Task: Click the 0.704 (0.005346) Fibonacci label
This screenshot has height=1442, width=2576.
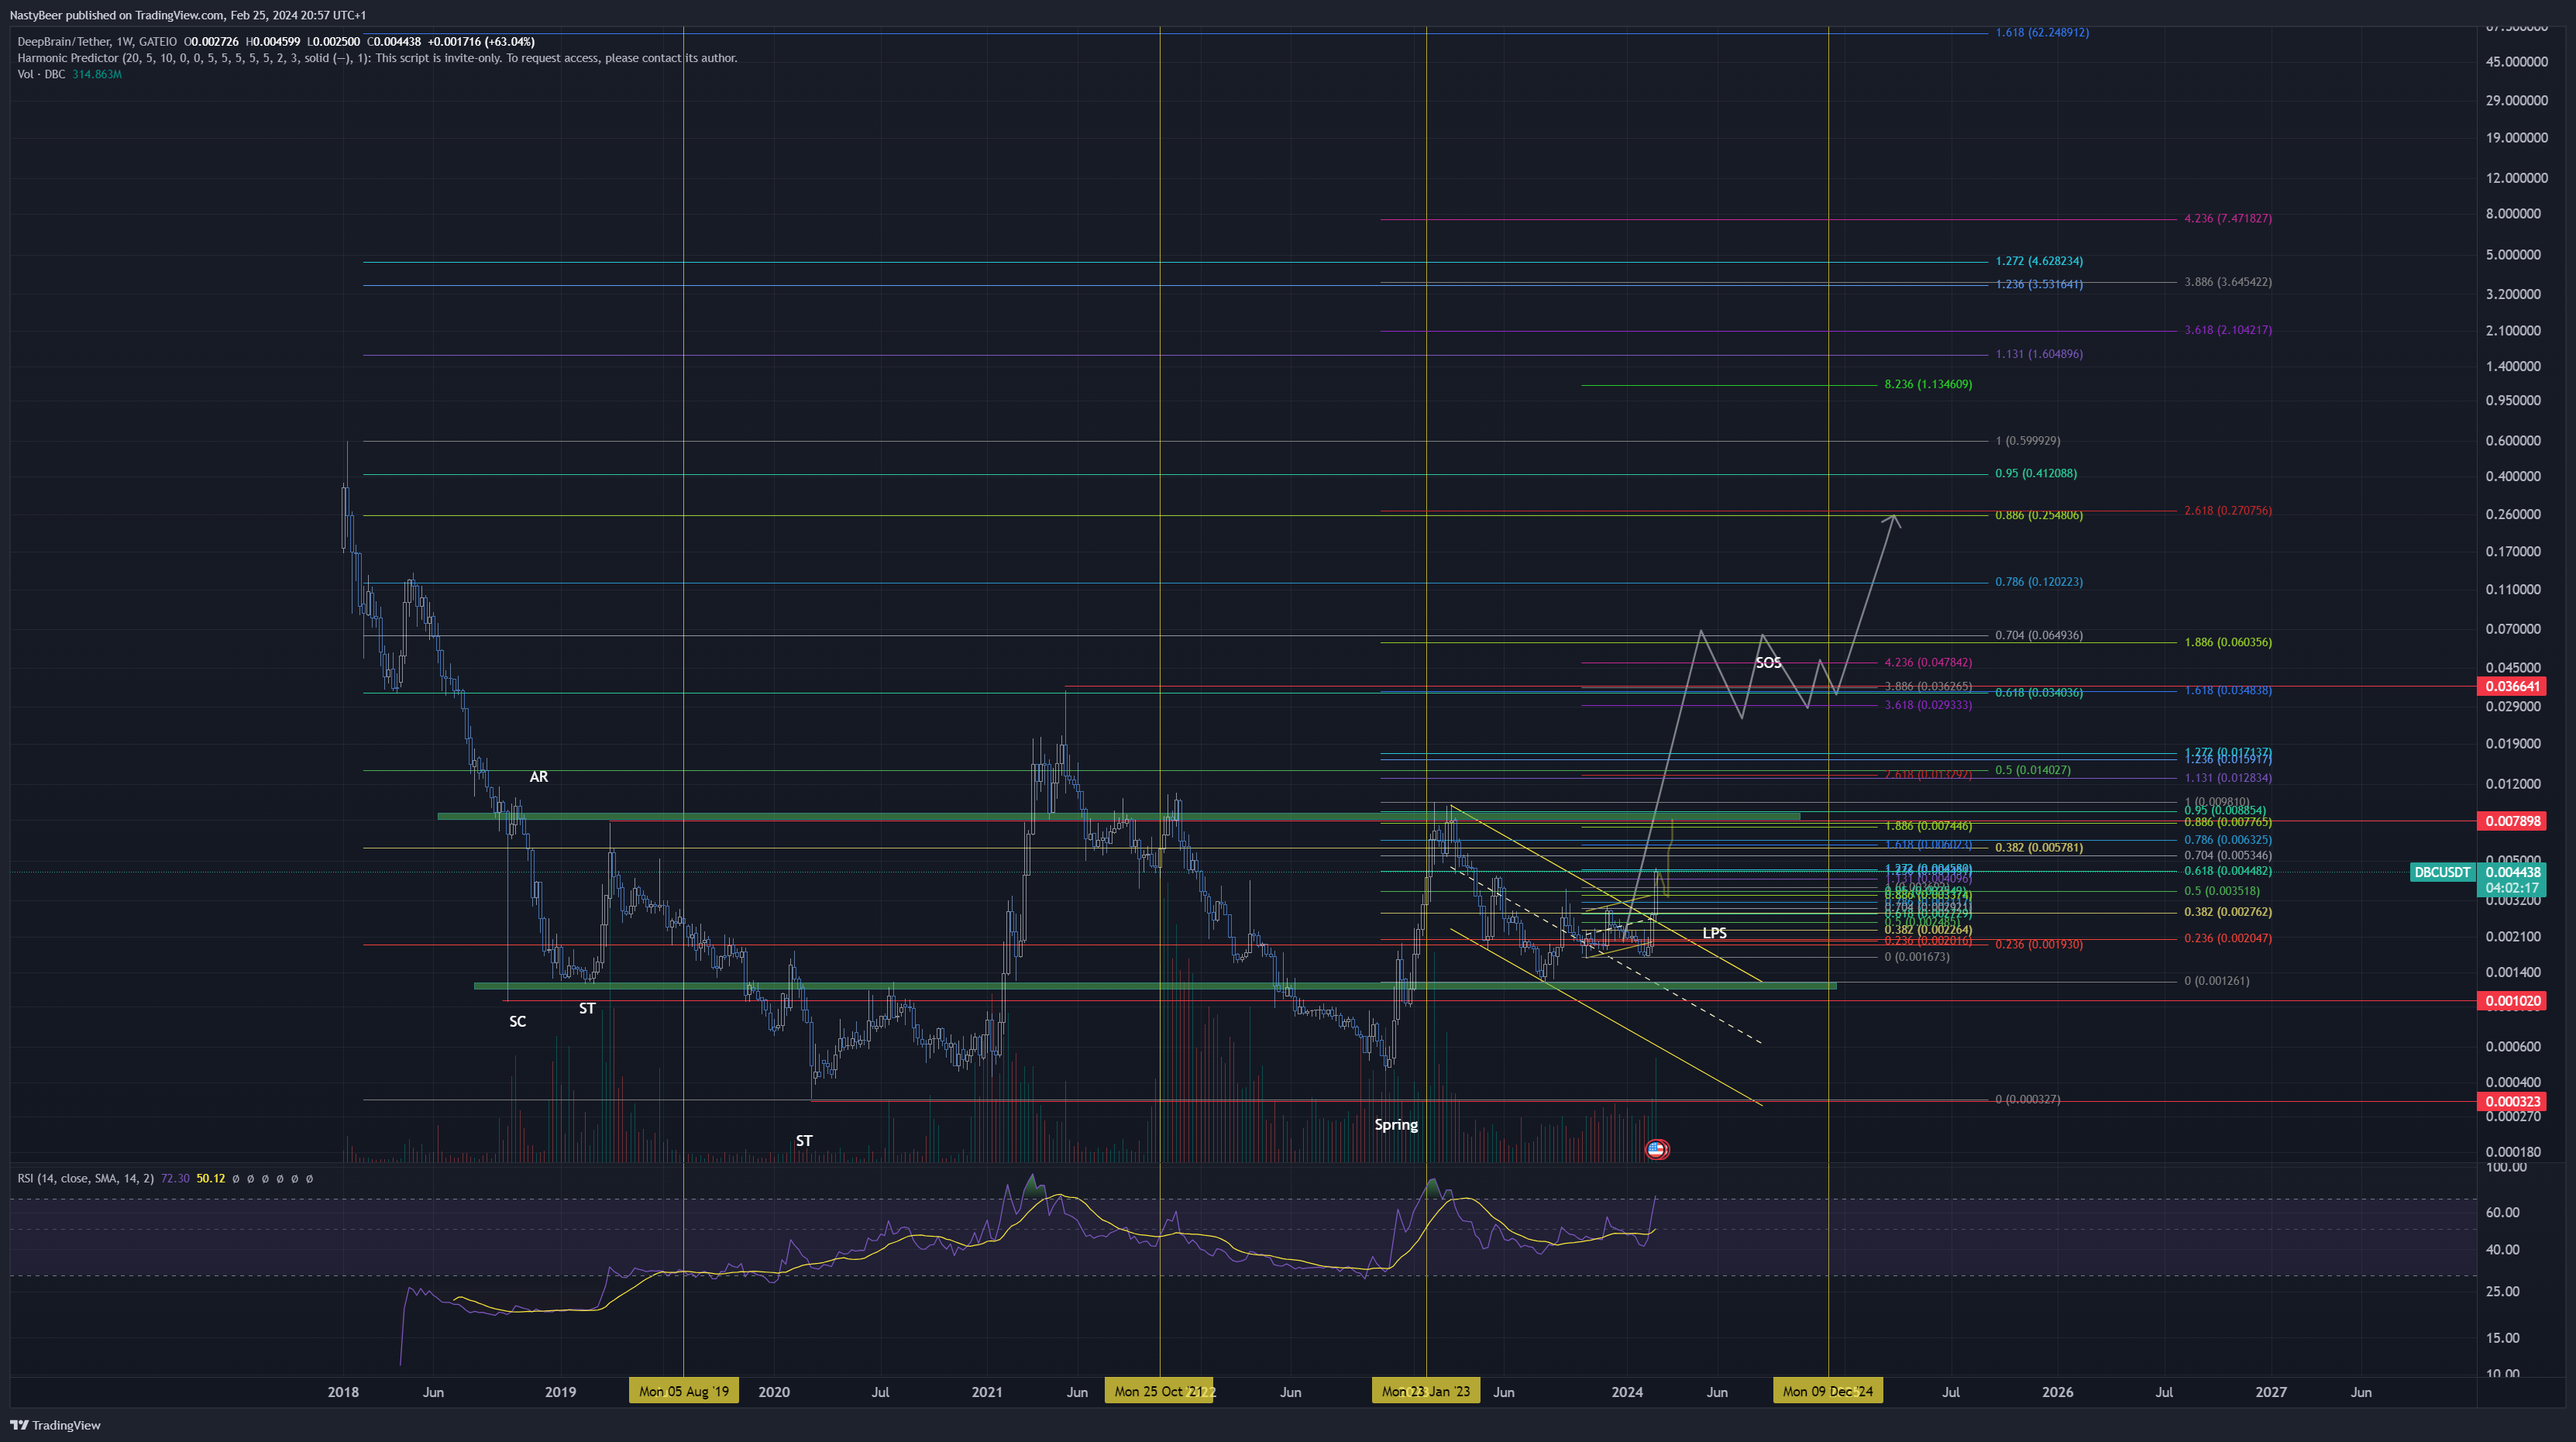Action: pyautogui.click(x=2227, y=856)
